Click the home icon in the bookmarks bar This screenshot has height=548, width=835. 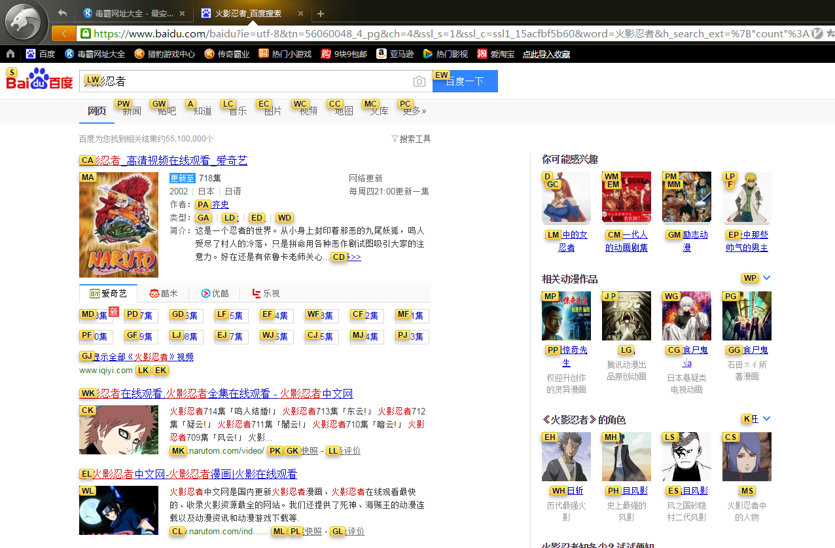[10, 54]
